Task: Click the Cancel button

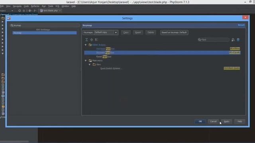Action: [213, 122]
